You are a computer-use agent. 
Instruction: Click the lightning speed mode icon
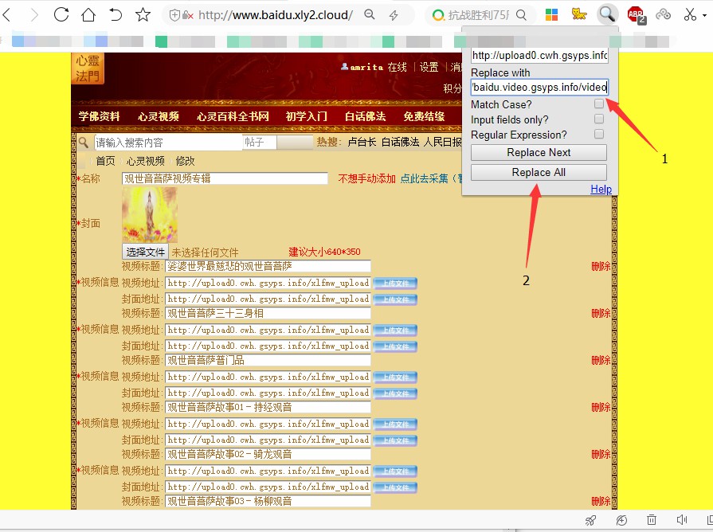tap(394, 15)
